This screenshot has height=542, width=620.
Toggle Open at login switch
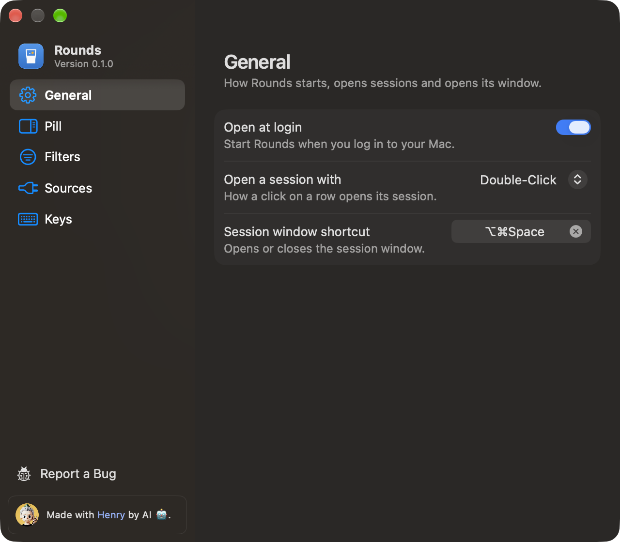[573, 127]
